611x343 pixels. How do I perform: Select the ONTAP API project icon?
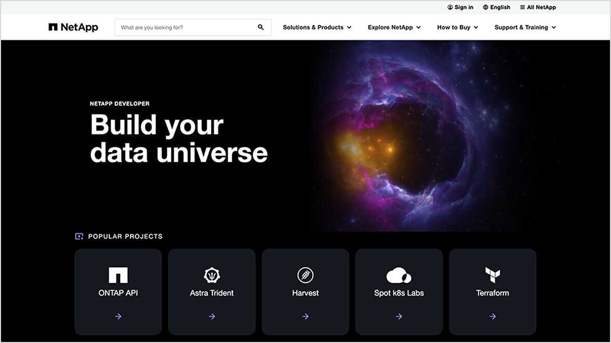(x=118, y=275)
